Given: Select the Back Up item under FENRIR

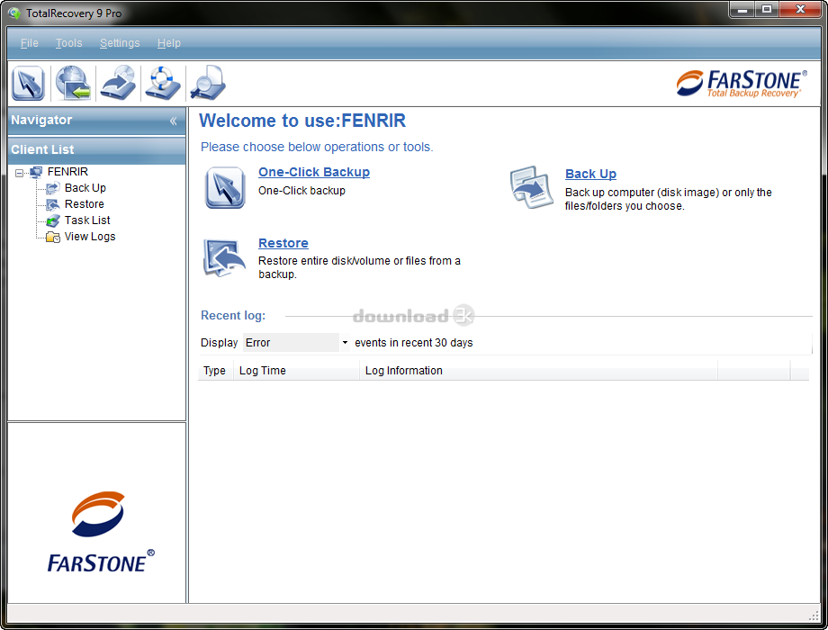Looking at the screenshot, I should (x=86, y=187).
